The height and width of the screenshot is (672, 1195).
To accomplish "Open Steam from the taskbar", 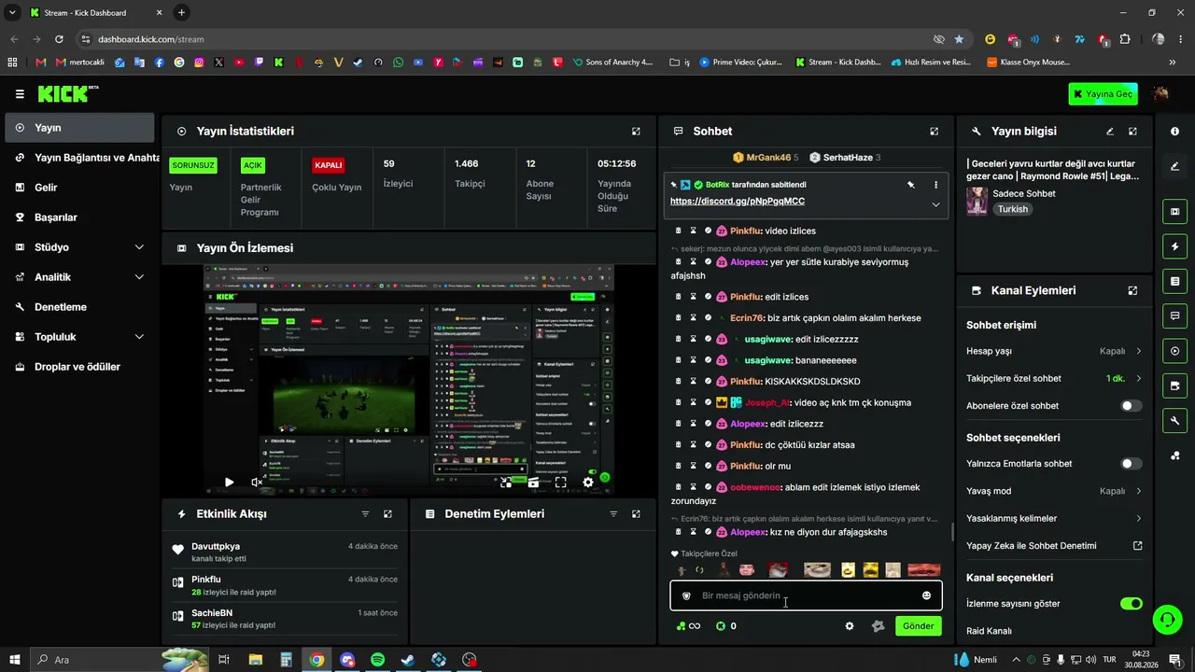I will coord(408,660).
